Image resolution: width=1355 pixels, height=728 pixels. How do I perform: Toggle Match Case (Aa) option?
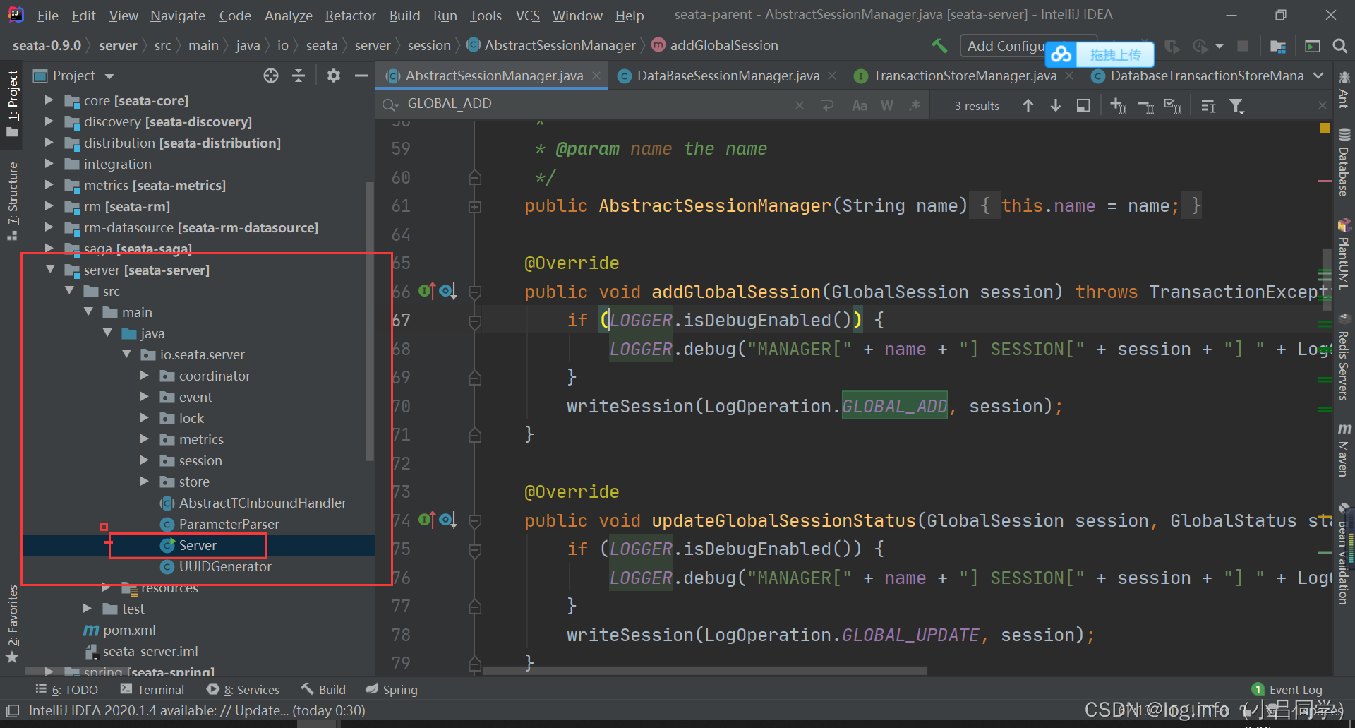(860, 105)
